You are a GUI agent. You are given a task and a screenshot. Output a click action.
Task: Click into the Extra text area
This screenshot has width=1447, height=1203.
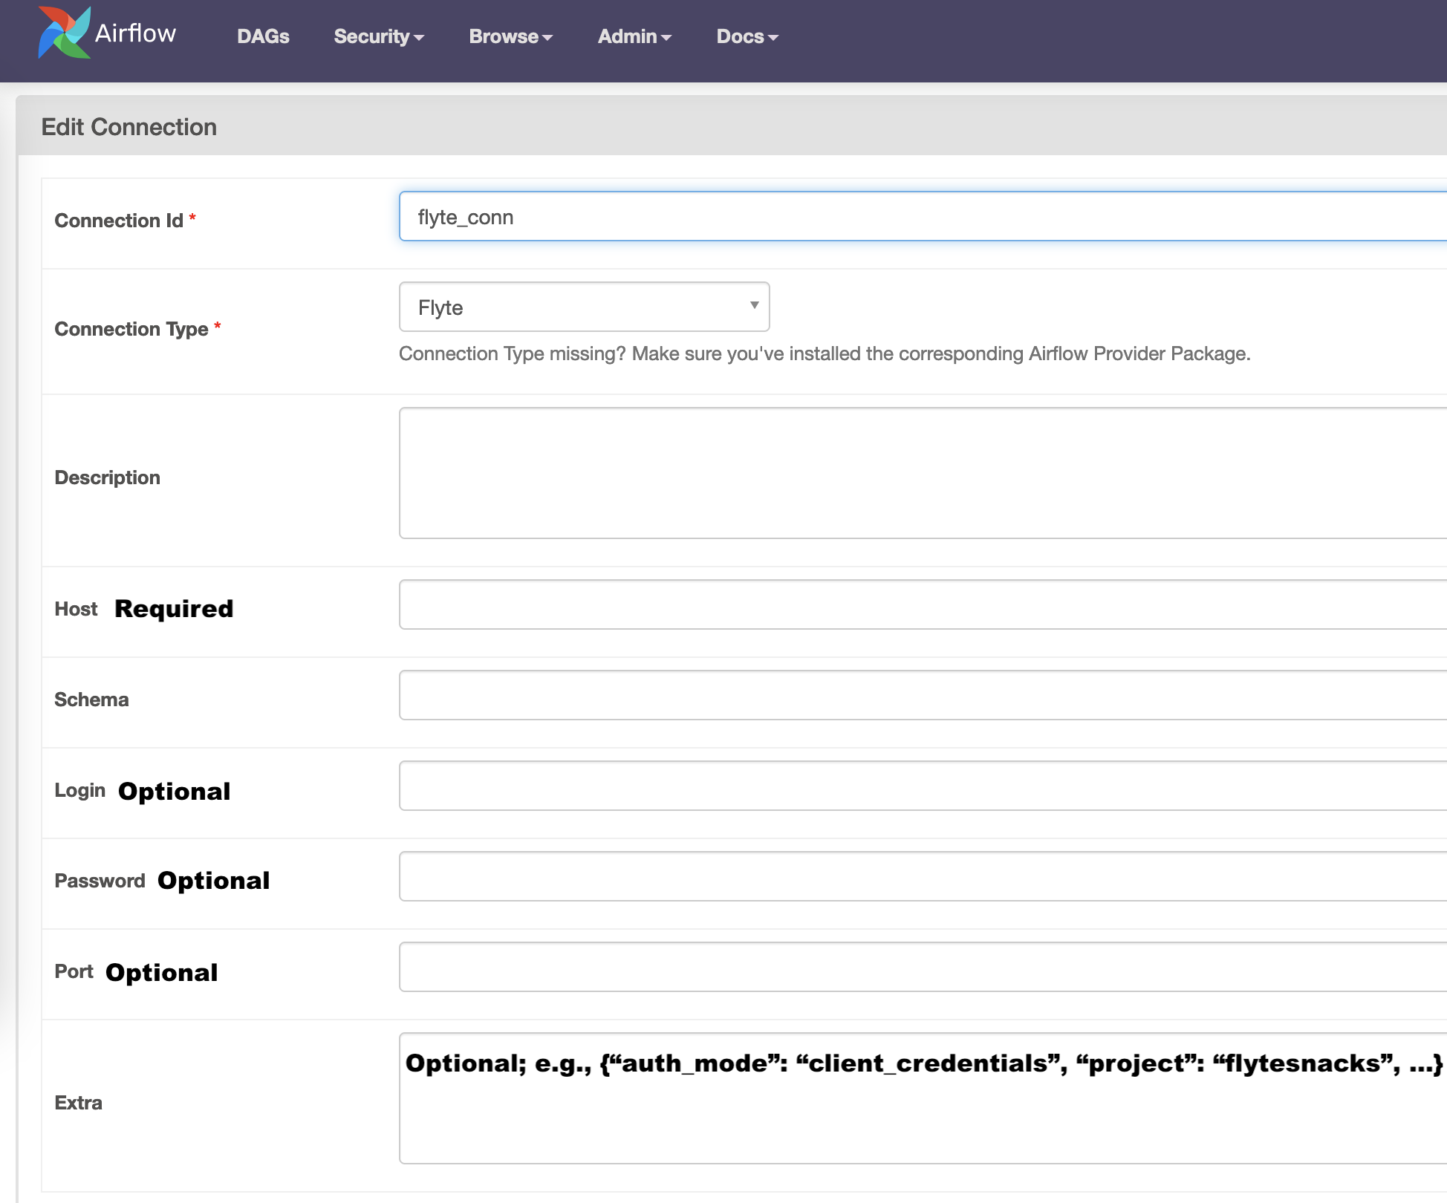(921, 1114)
